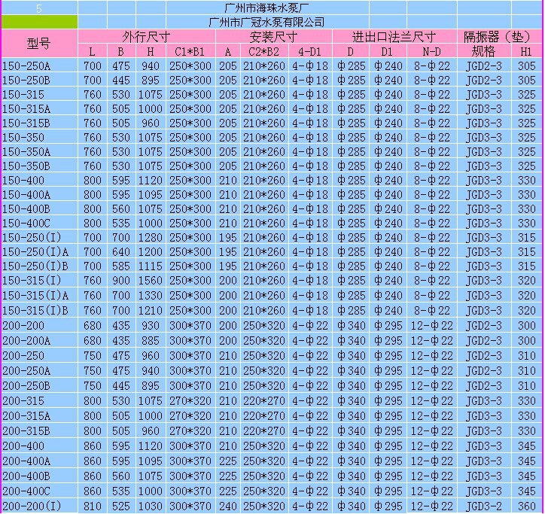Select model cell 150-250(I)A
545x514 pixels.
pos(39,251)
